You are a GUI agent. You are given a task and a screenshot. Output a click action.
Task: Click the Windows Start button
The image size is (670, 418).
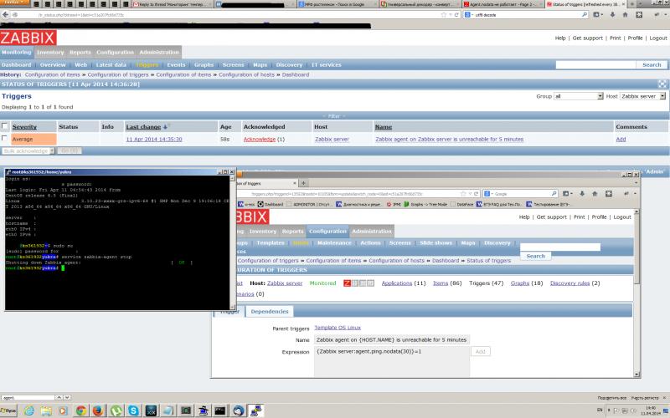click(x=8, y=410)
